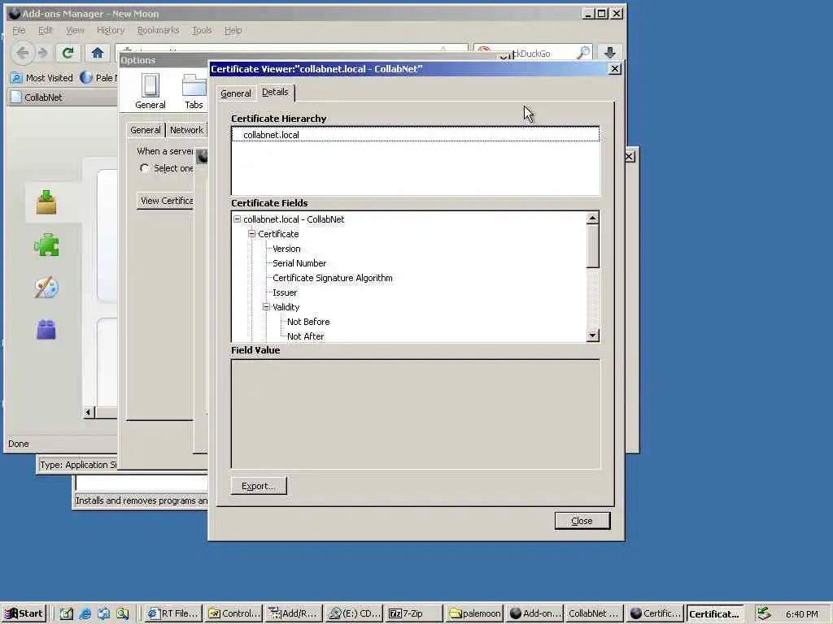Open the Downloads arrow icon in toolbar
This screenshot has height=624, width=833.
[610, 53]
